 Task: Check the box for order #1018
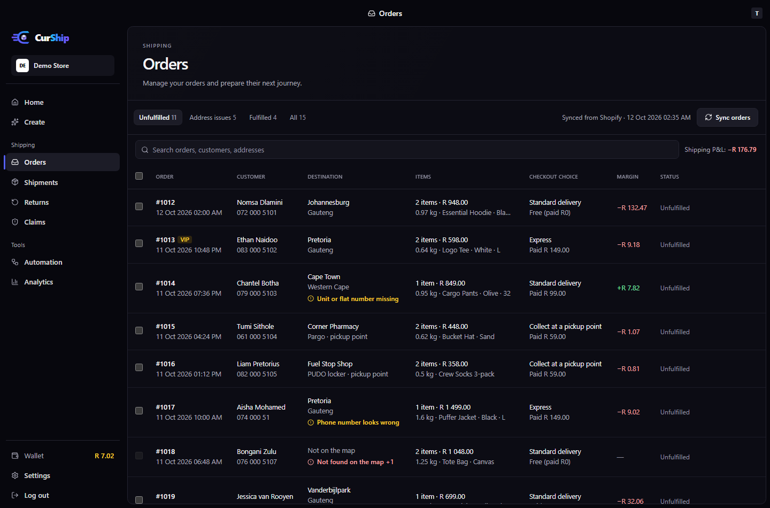139,456
